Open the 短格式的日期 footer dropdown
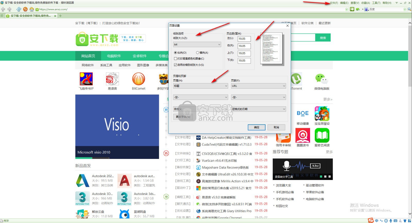 259,109
